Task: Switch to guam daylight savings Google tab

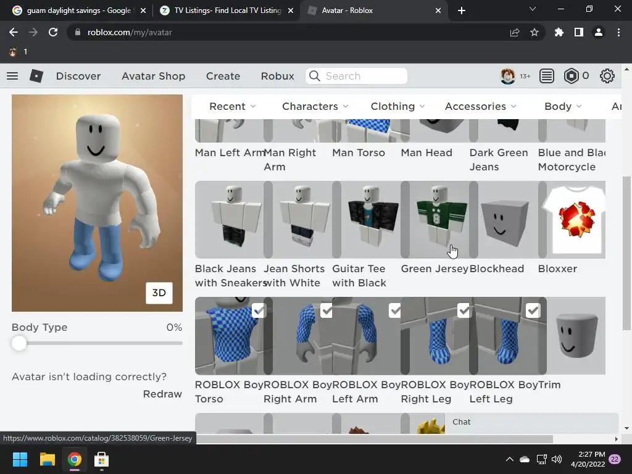Action: 79,10
